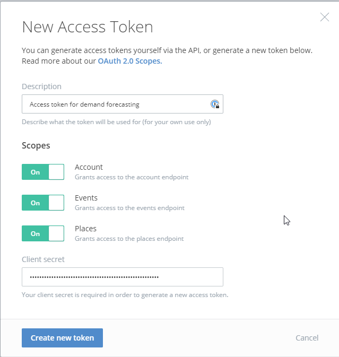
Task: Click the password manager icon in Description field
Action: pyautogui.click(x=215, y=104)
